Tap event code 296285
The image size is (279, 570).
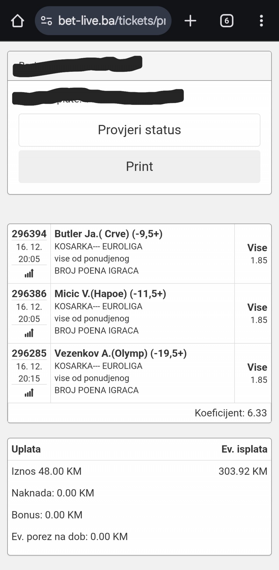point(29,354)
